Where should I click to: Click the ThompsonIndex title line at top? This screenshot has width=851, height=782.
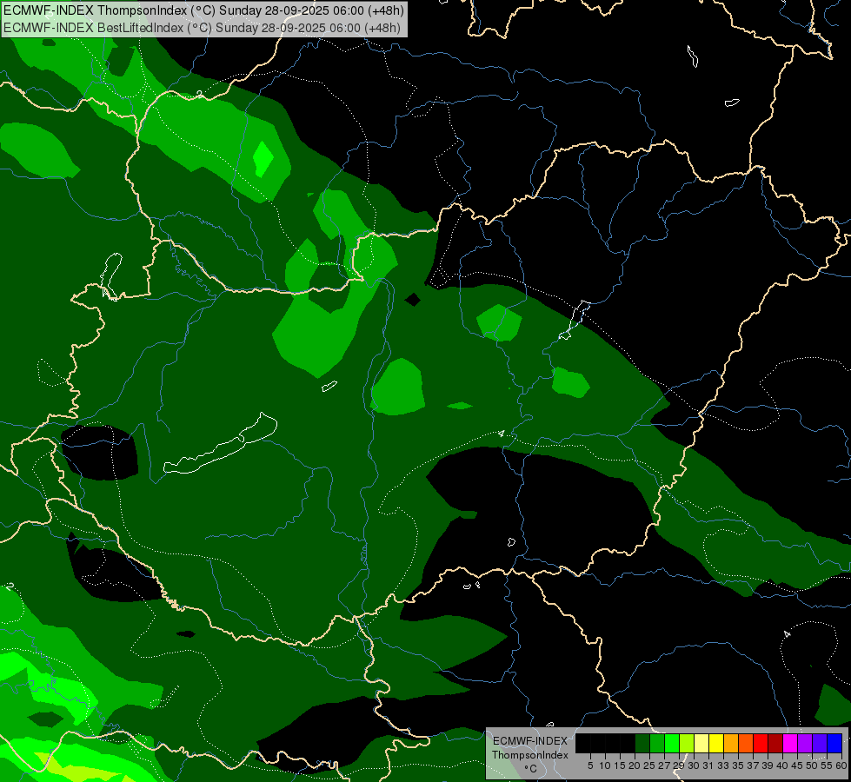pos(203,10)
